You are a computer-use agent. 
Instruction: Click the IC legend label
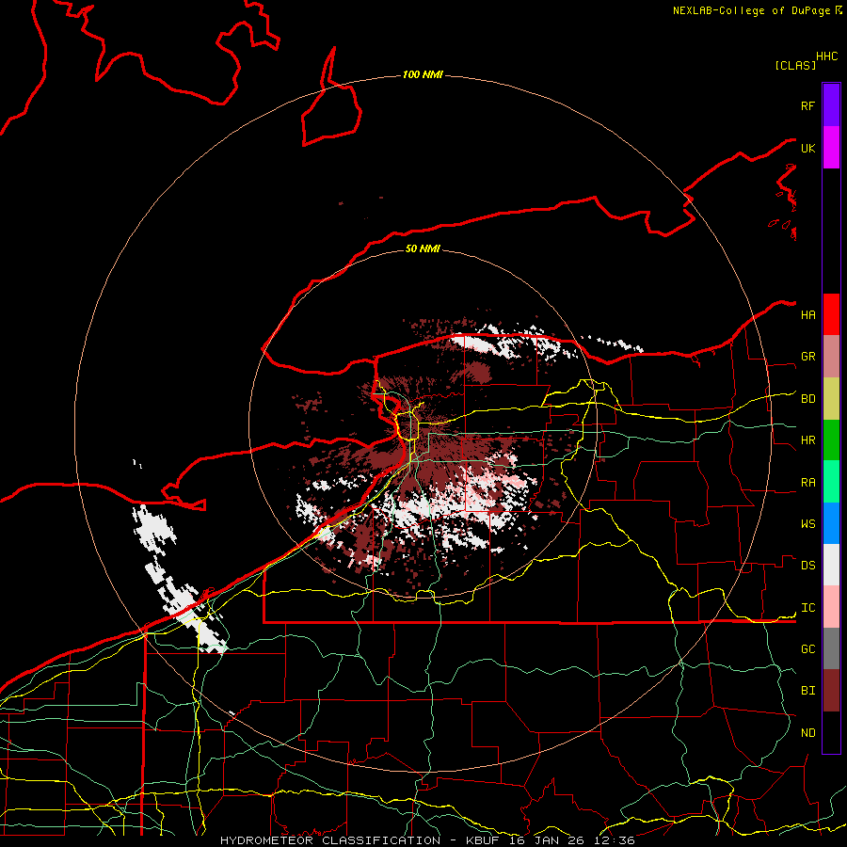coord(807,608)
